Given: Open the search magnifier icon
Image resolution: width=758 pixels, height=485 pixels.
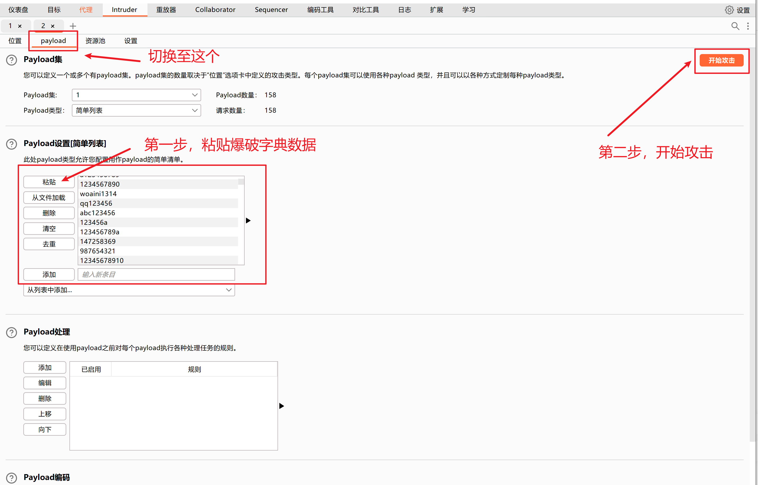Looking at the screenshot, I should (735, 26).
